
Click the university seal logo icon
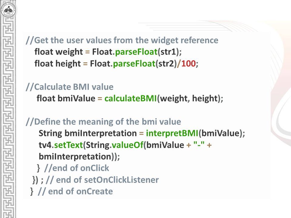(x=8, y=9)
